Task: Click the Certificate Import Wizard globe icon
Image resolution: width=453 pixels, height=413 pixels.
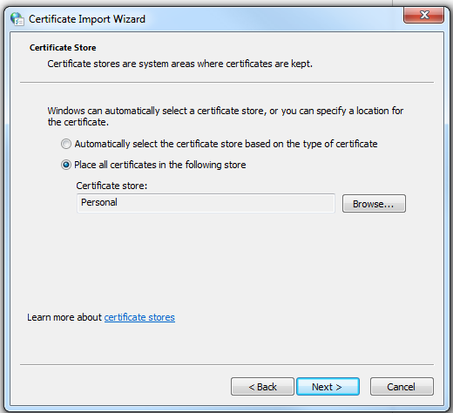Action: pyautogui.click(x=17, y=19)
